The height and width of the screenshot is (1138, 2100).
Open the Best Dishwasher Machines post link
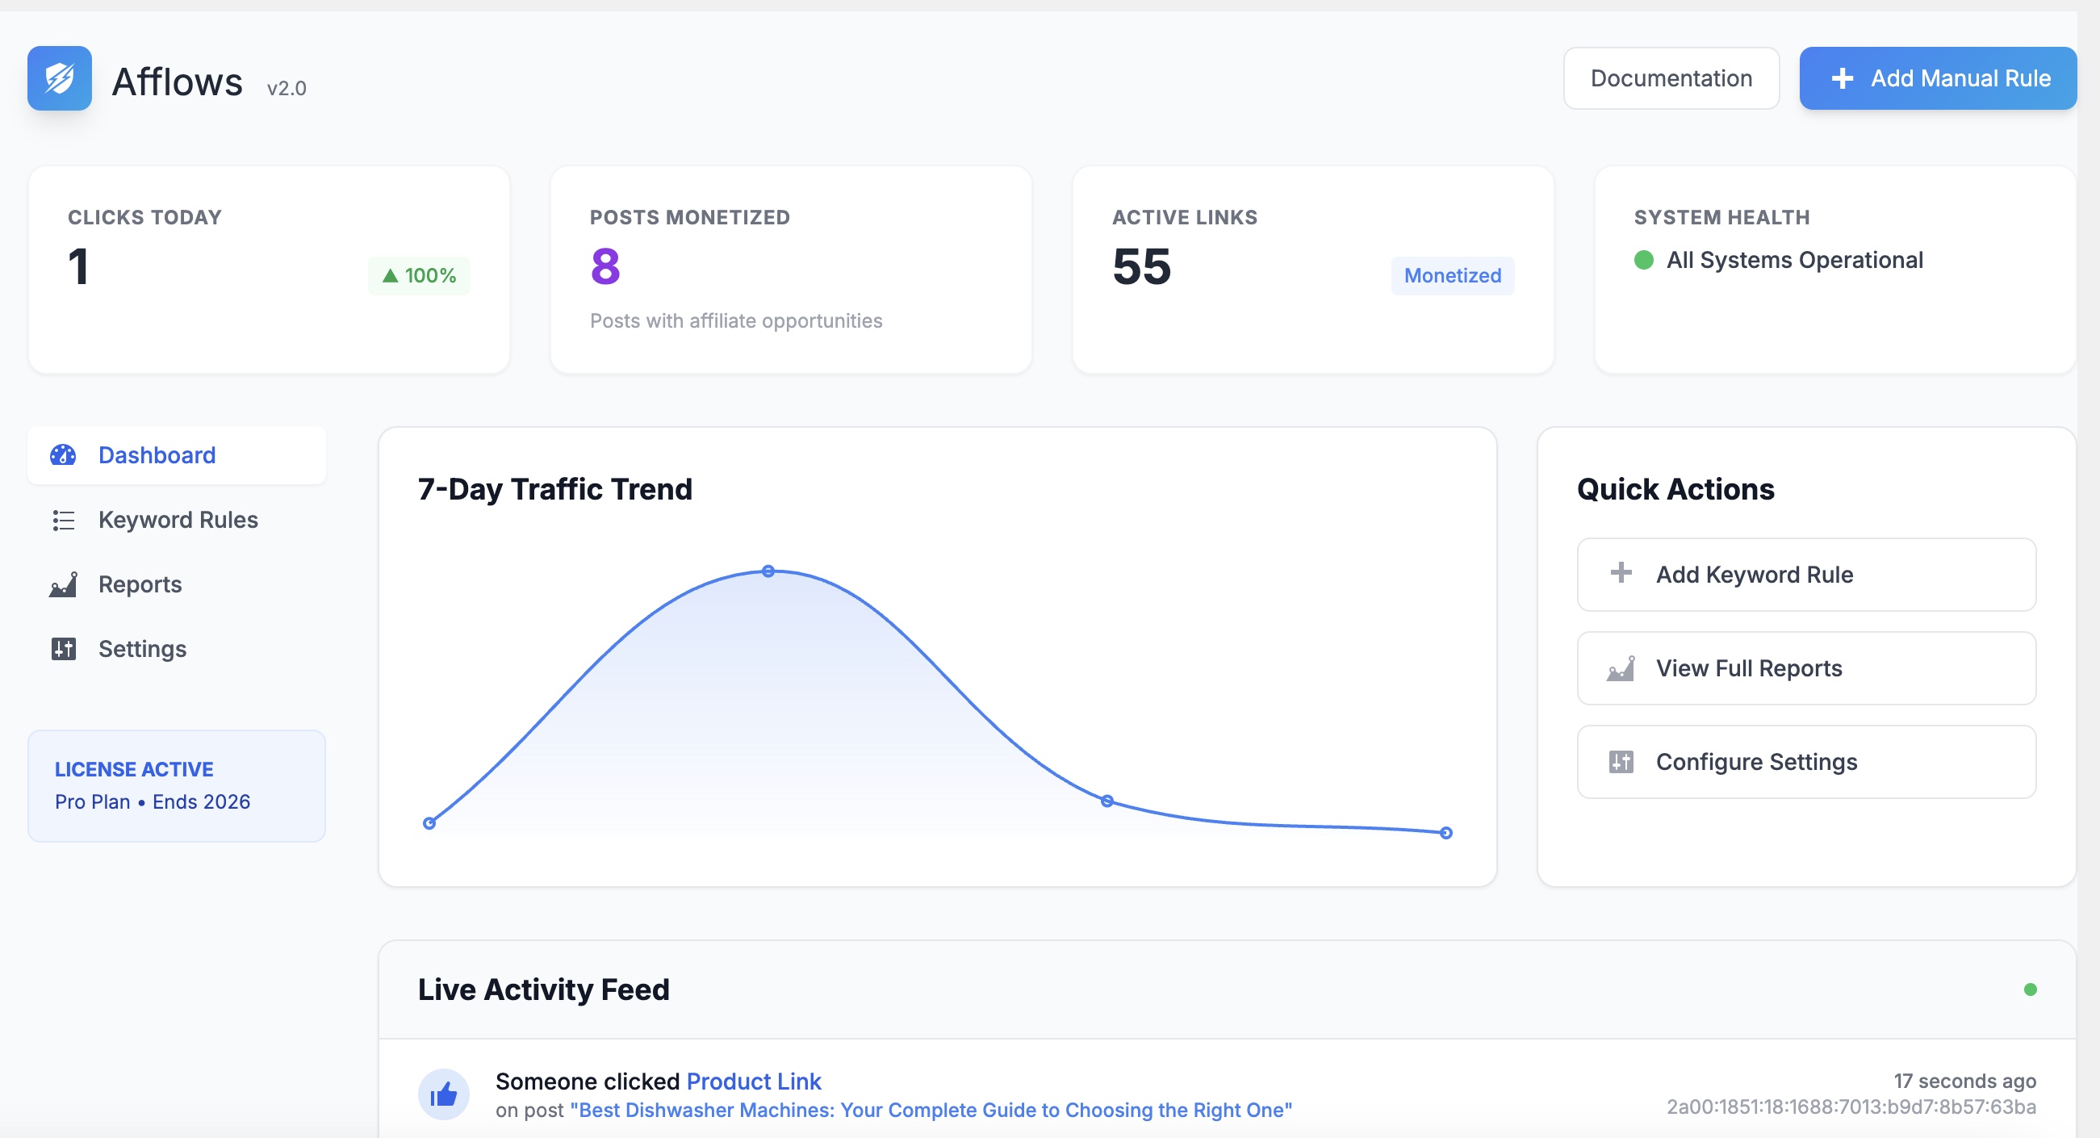tap(931, 1110)
